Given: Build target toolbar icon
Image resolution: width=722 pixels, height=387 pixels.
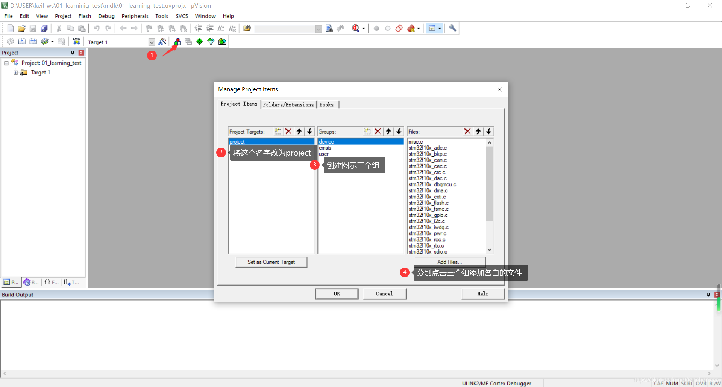Looking at the screenshot, I should pos(22,41).
